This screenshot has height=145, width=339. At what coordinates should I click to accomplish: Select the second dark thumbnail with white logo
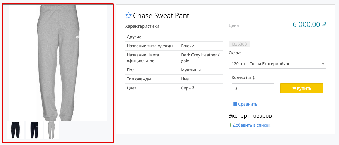tap(34, 130)
